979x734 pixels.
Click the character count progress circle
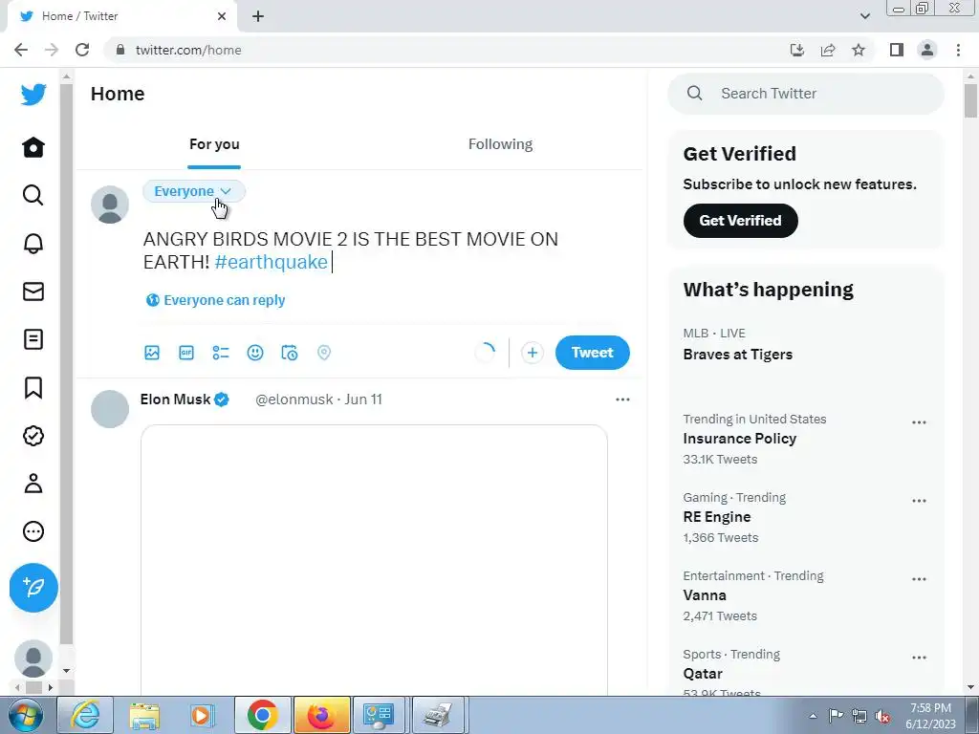(x=486, y=353)
